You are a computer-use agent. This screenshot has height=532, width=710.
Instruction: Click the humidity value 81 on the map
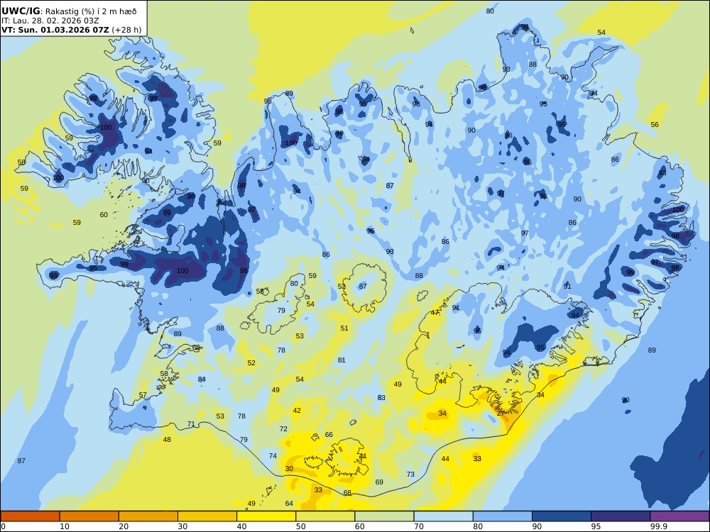[x=342, y=360]
